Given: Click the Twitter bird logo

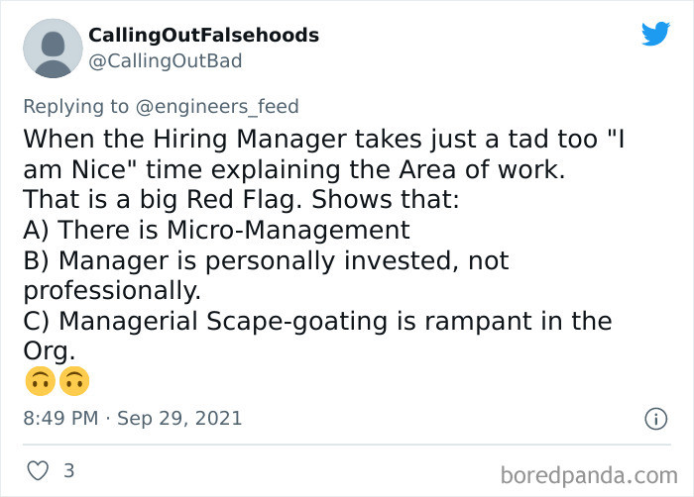Looking at the screenshot, I should (655, 35).
